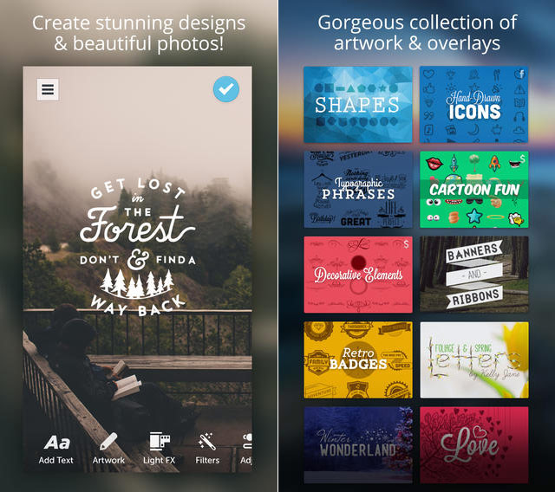The height and width of the screenshot is (492, 555).
Task: Open the Artwork brush tool
Action: [108, 449]
